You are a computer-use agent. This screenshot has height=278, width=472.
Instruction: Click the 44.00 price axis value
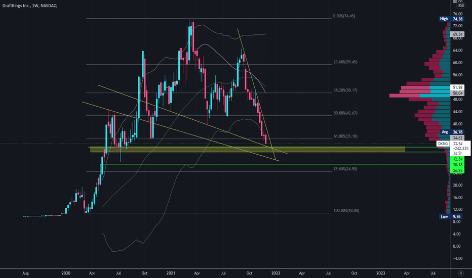(457, 112)
